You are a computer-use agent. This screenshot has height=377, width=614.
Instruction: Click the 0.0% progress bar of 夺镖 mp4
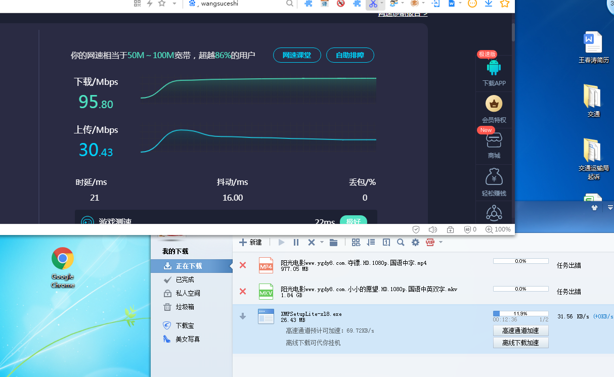point(520,261)
